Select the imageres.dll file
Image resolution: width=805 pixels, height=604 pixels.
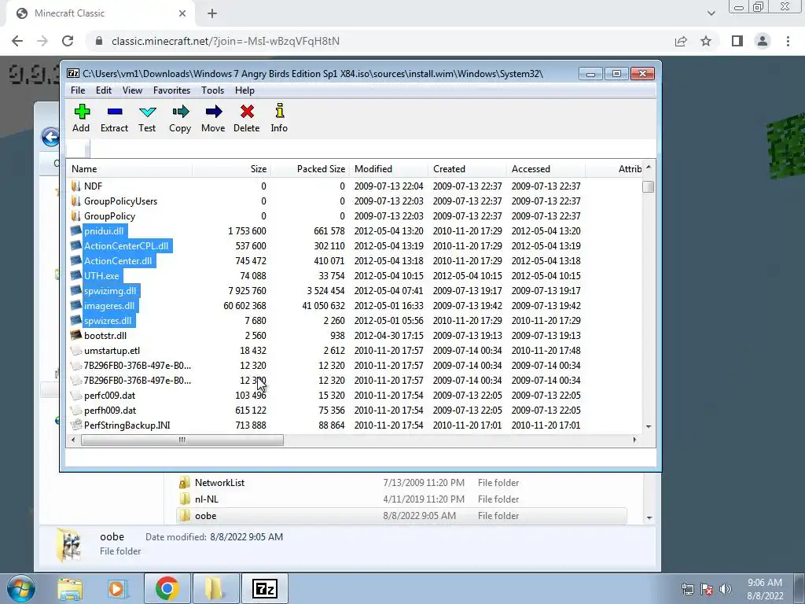(109, 306)
